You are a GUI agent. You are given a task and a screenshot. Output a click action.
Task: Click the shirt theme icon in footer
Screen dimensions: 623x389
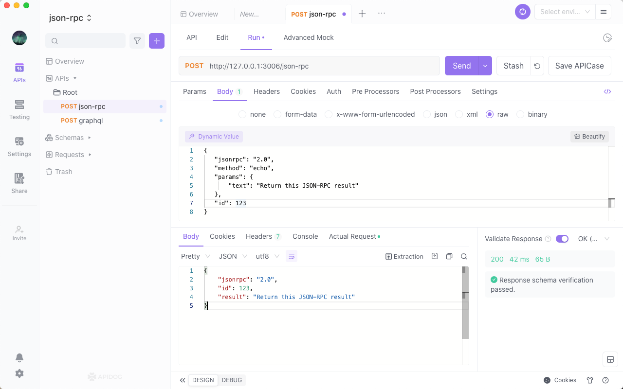pyautogui.click(x=590, y=380)
